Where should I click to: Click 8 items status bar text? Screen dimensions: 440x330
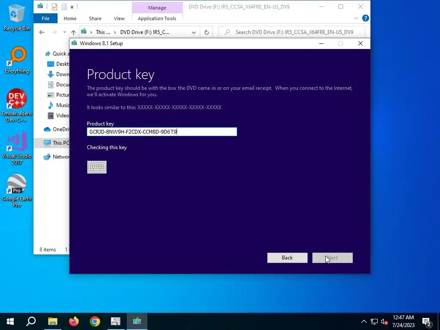pyautogui.click(x=48, y=250)
